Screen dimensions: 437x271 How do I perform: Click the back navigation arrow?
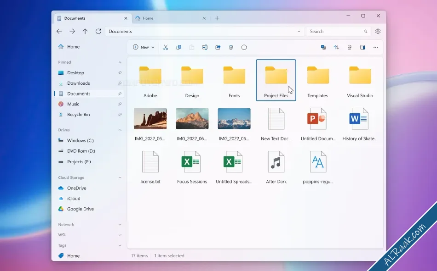click(x=59, y=31)
